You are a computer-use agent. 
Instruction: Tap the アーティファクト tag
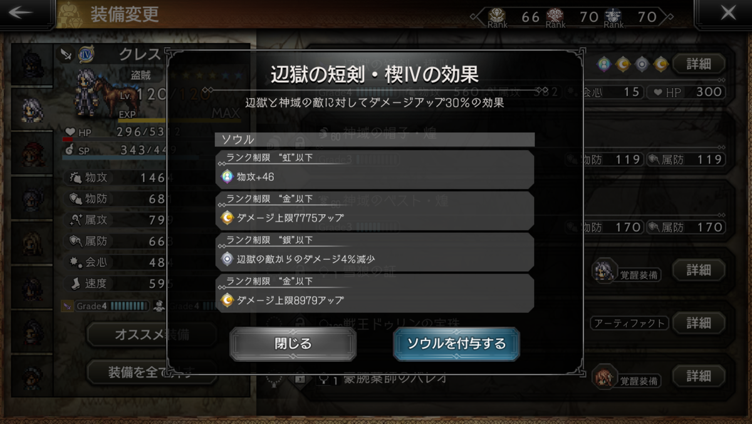point(629,323)
